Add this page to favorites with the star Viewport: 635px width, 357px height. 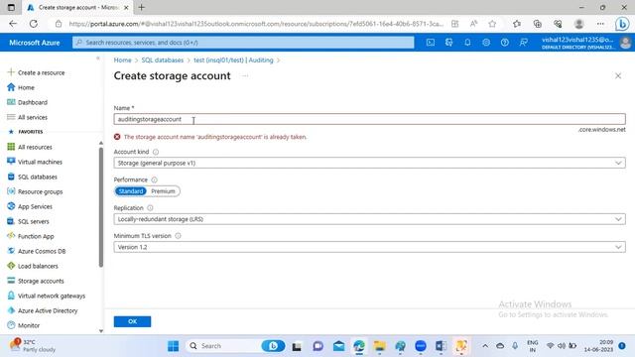[x=492, y=24]
